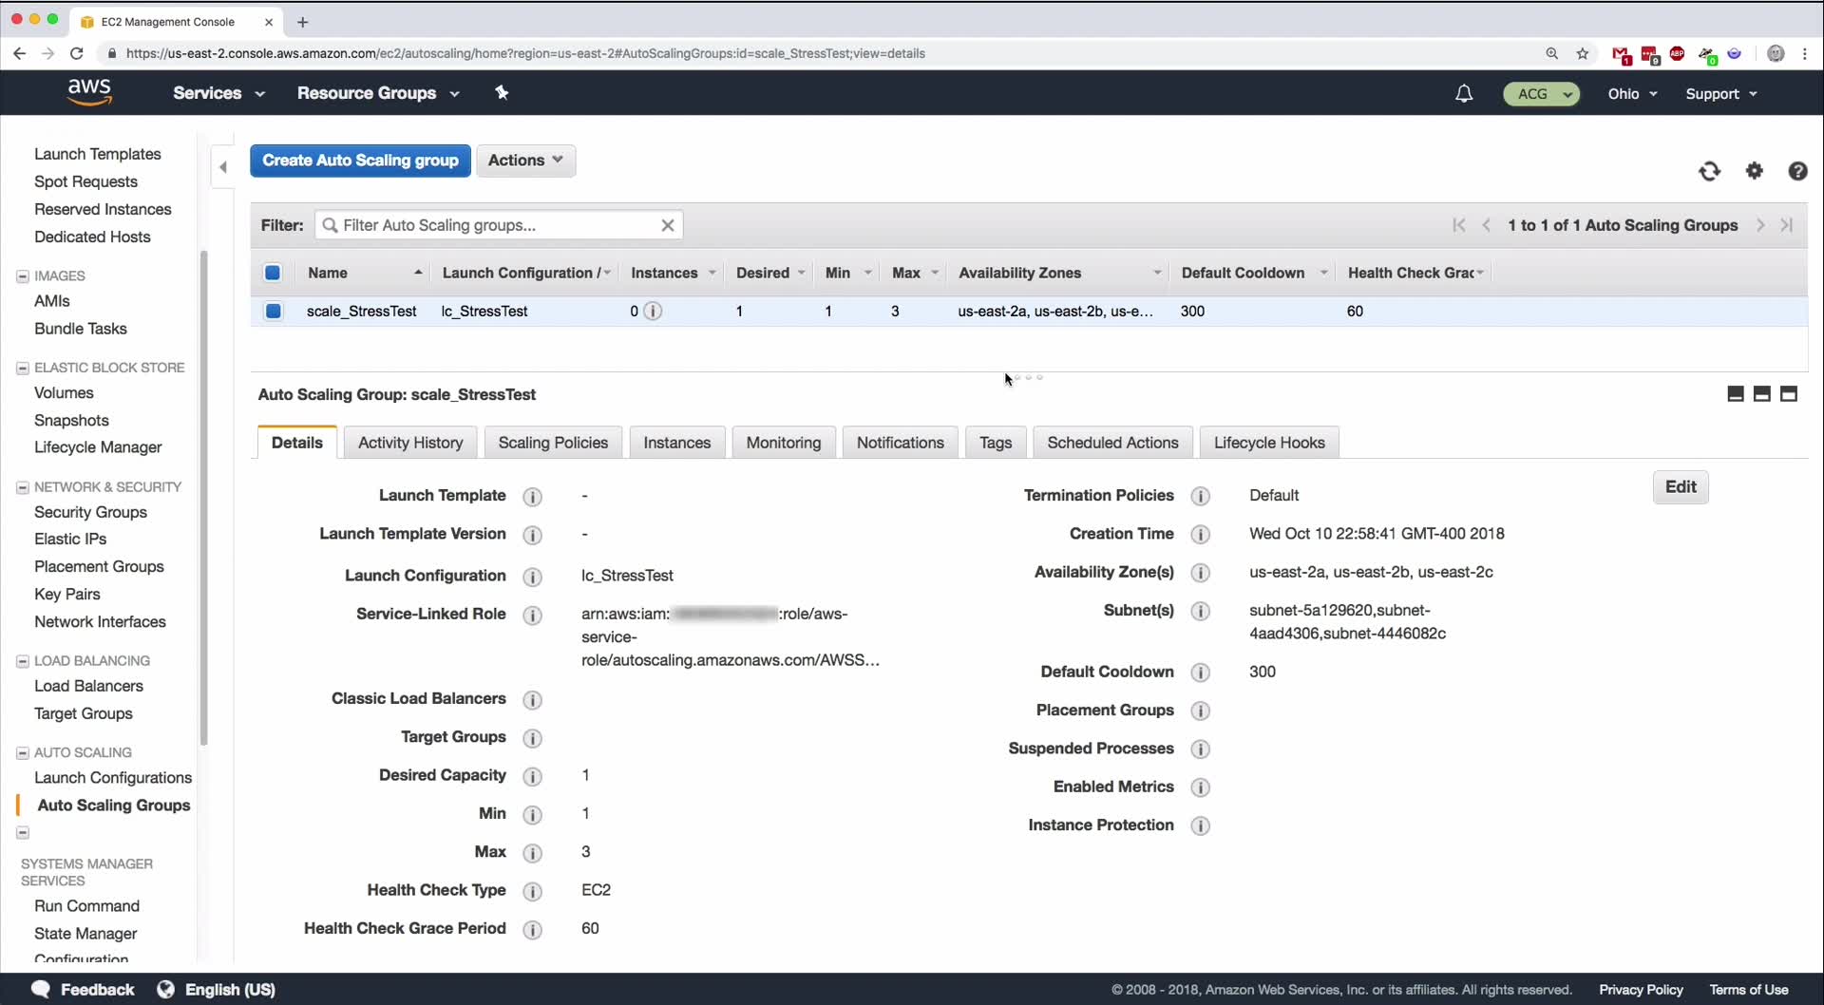Click Create Auto Scaling group button
This screenshot has height=1005, width=1824.
point(360,161)
